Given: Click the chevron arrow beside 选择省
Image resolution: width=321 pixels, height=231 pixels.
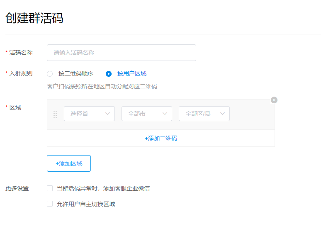Looking at the screenshot, I should click(108, 114).
